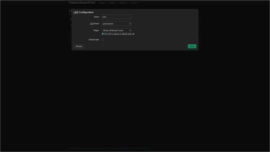Image resolution: width=270 pixels, height=152 pixels.
Task: Dismiss the LED Configuration dialog
Action: pyautogui.click(x=79, y=46)
